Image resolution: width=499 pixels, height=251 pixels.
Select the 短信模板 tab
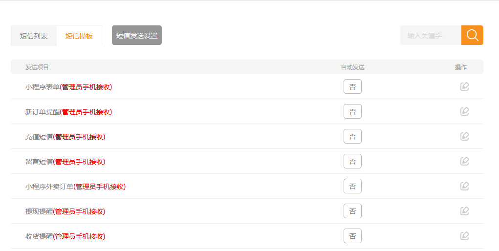click(79, 36)
